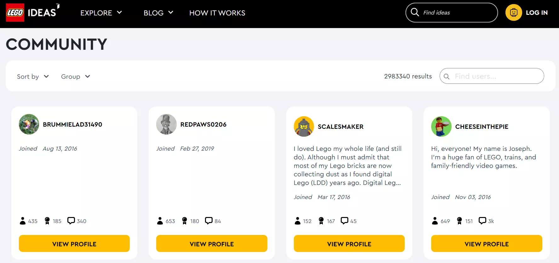559x263 pixels.
Task: Click CheeseInThePie's avatar thumbnail
Action: [x=441, y=127]
